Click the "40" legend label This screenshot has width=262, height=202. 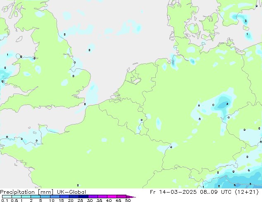point(109,200)
